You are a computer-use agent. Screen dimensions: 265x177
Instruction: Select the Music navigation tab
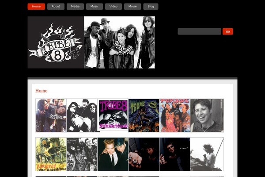point(95,7)
